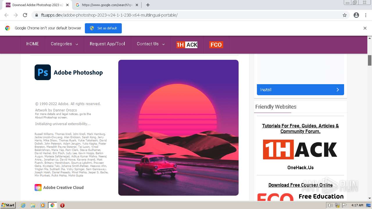The image size is (372, 209).
Task: Open Download Free Courses Online link
Action: (x=300, y=185)
